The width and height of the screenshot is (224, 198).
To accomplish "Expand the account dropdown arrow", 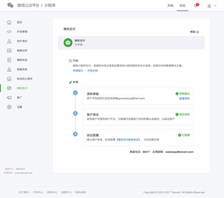I will point(216,6).
